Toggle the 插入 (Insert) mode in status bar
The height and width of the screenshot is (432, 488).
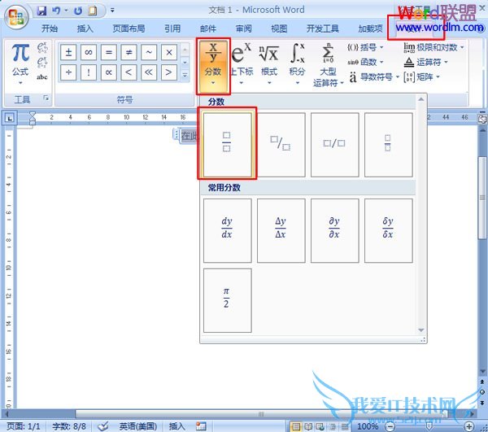tap(177, 426)
